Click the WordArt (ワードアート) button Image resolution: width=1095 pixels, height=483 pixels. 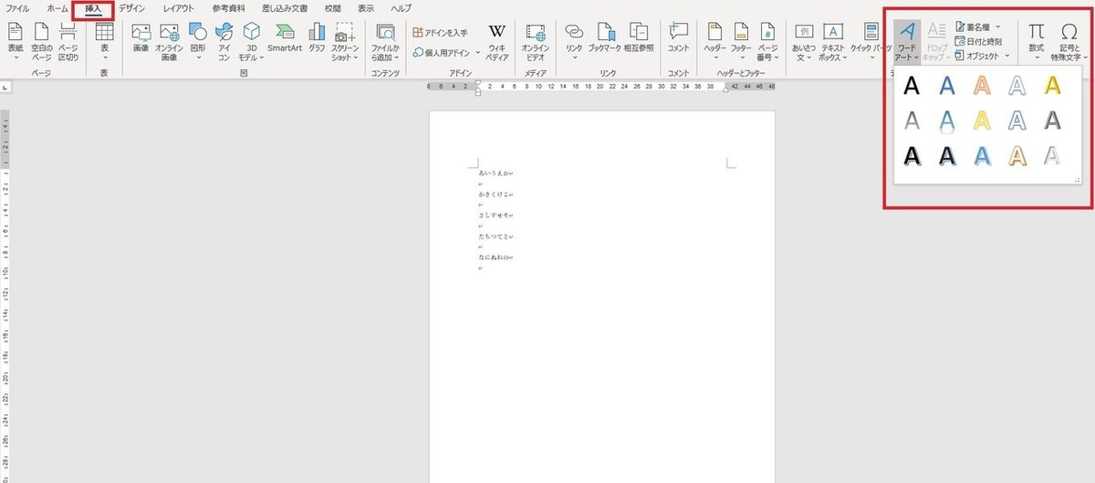coord(907,42)
